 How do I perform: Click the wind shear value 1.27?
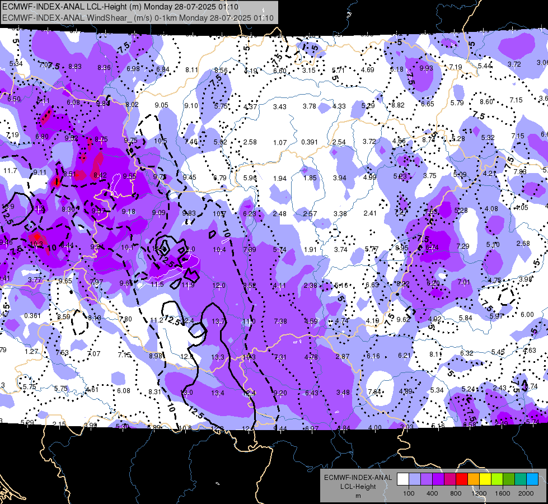coord(31,351)
